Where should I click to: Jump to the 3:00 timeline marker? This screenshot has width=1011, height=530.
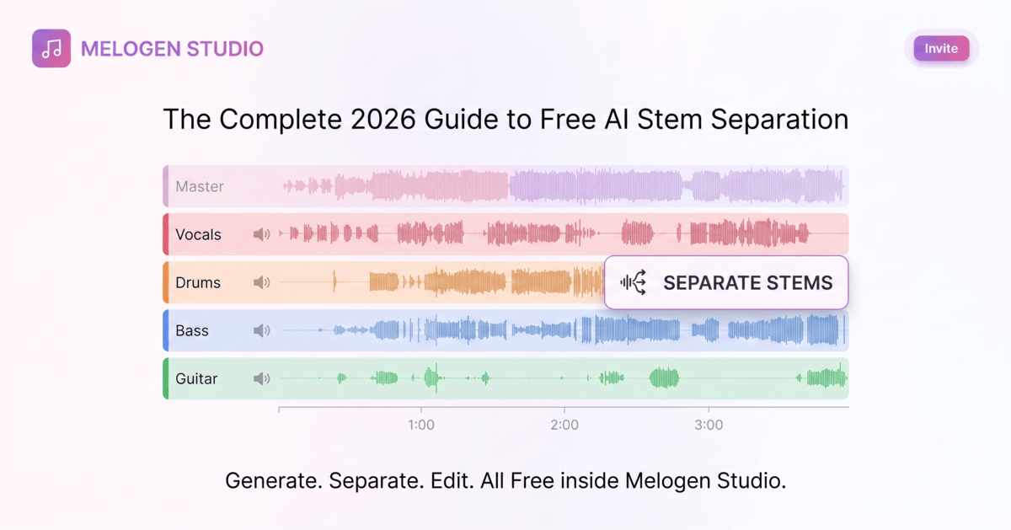tap(709, 425)
